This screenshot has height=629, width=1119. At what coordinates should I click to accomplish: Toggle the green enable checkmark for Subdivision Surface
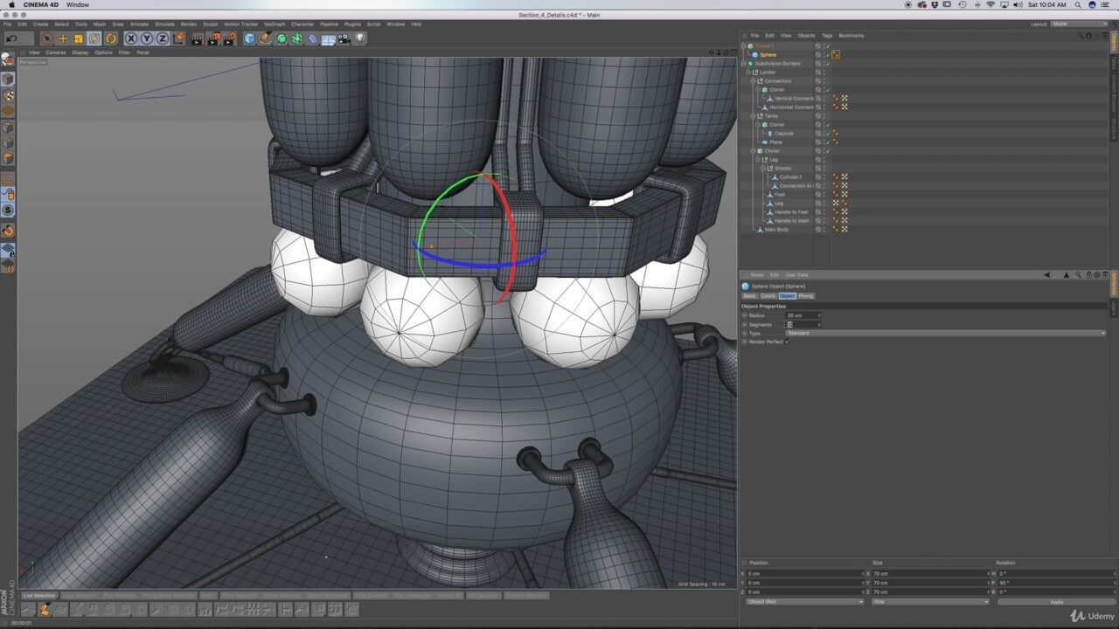827,64
